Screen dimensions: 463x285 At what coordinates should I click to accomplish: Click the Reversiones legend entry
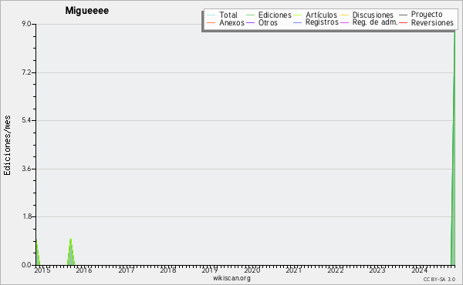point(426,22)
